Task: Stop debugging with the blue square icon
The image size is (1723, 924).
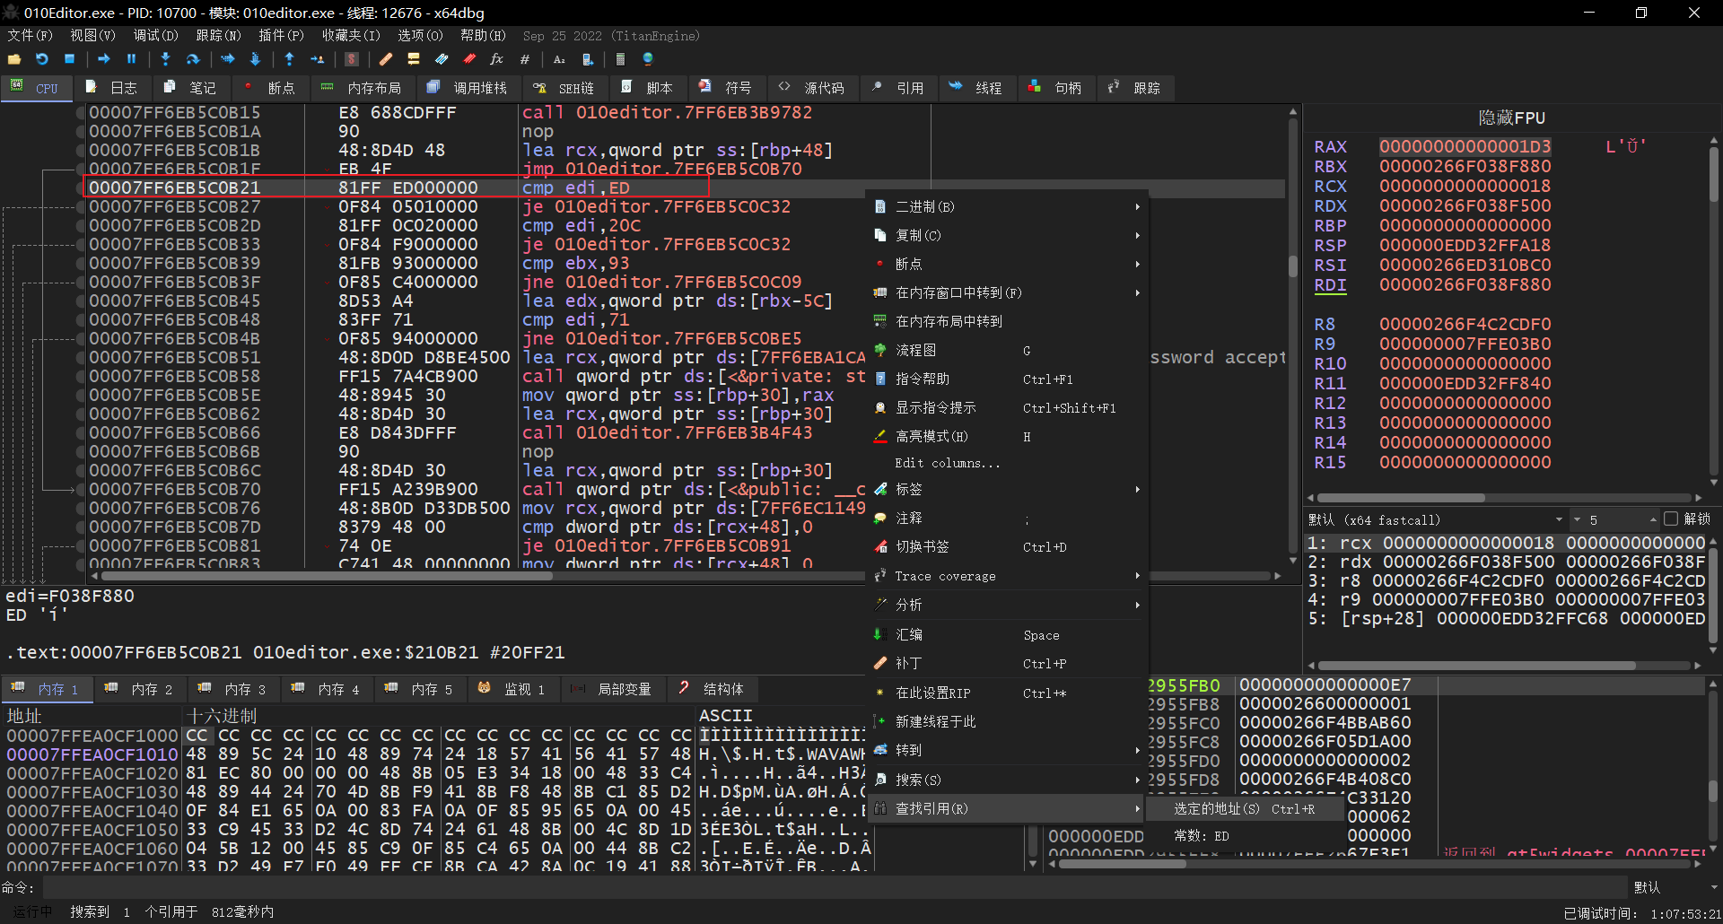Action: [x=69, y=59]
